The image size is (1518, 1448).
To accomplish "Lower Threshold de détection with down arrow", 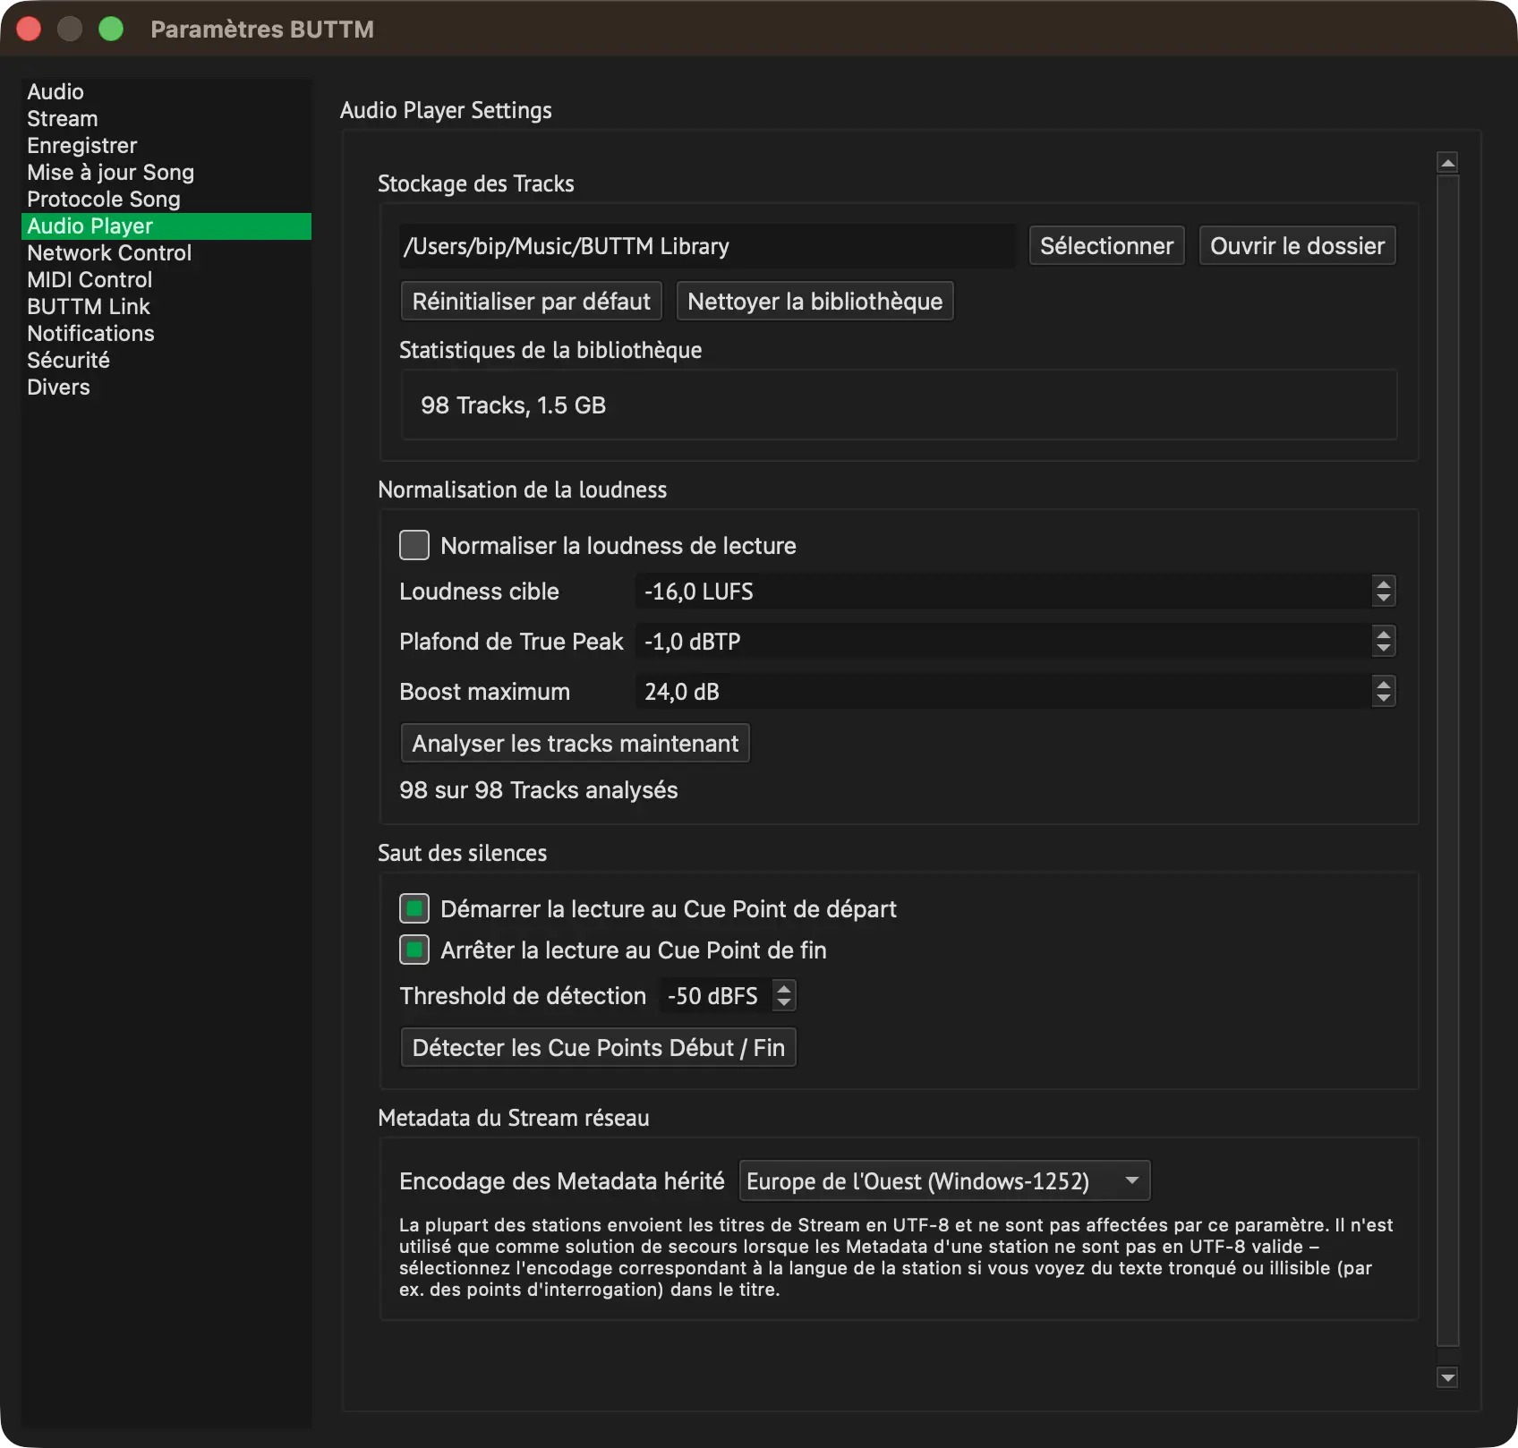I will click(x=784, y=1003).
